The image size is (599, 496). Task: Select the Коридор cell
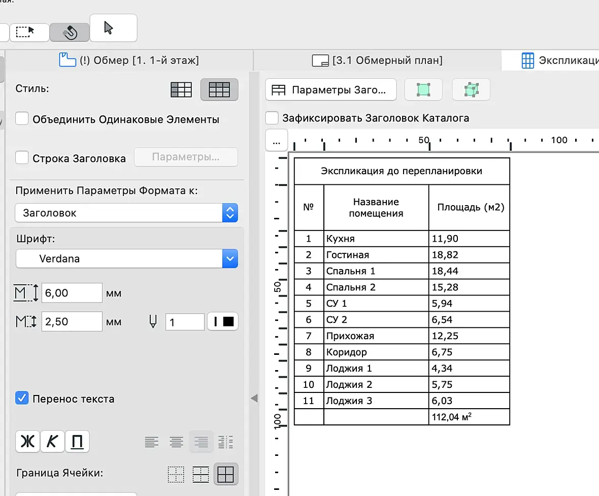376,352
